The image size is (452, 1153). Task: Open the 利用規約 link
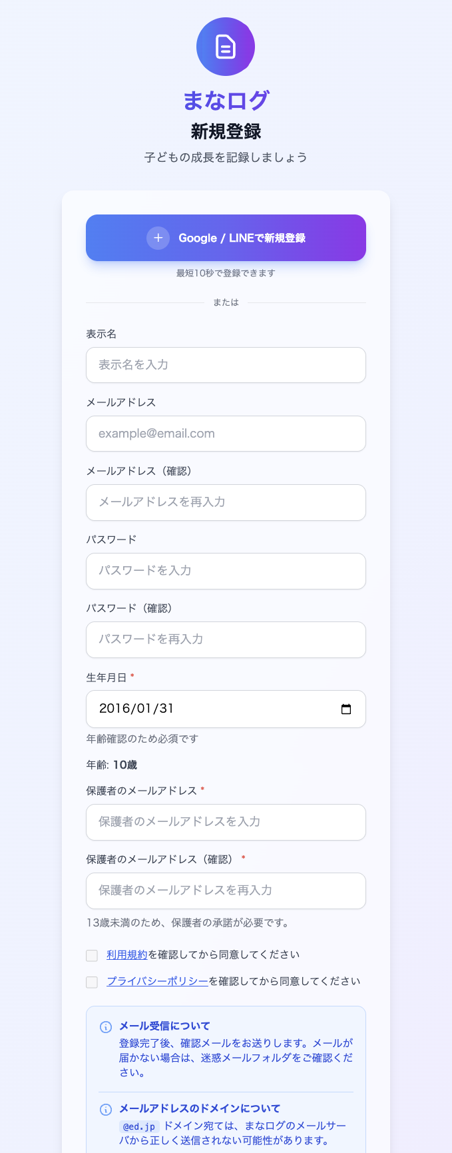[x=126, y=954]
